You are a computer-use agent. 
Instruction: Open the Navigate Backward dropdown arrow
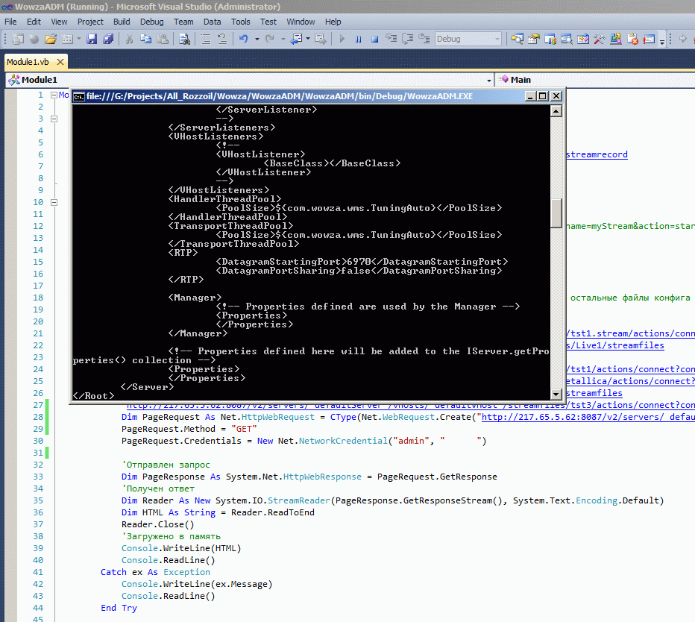click(308, 39)
